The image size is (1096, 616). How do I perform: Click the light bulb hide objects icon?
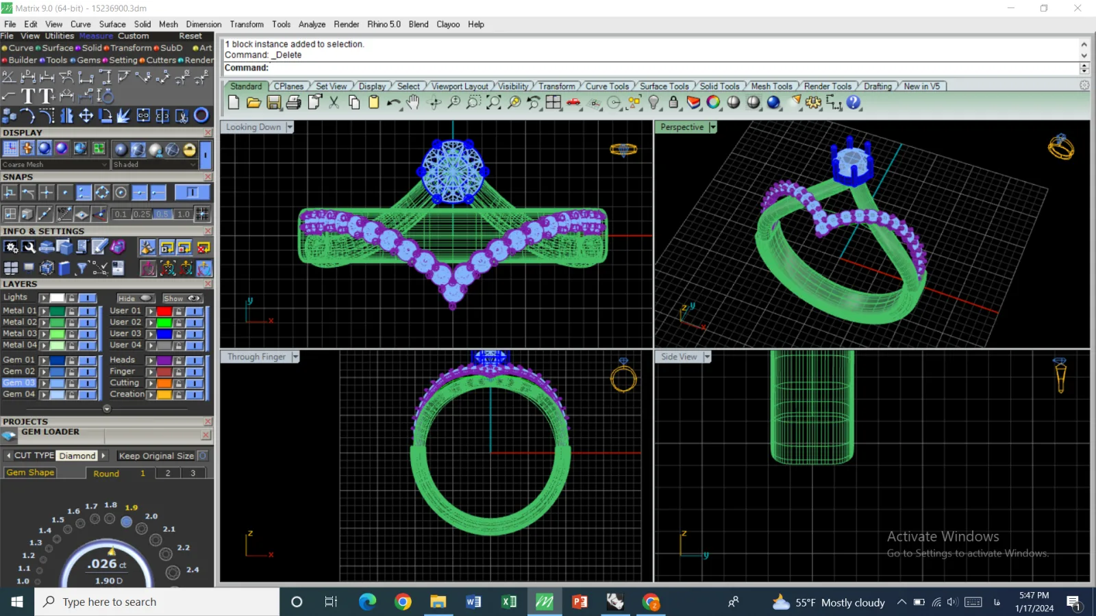[x=653, y=103]
